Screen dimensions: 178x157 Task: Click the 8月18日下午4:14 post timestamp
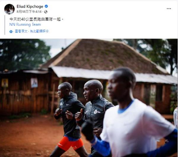click(29, 12)
